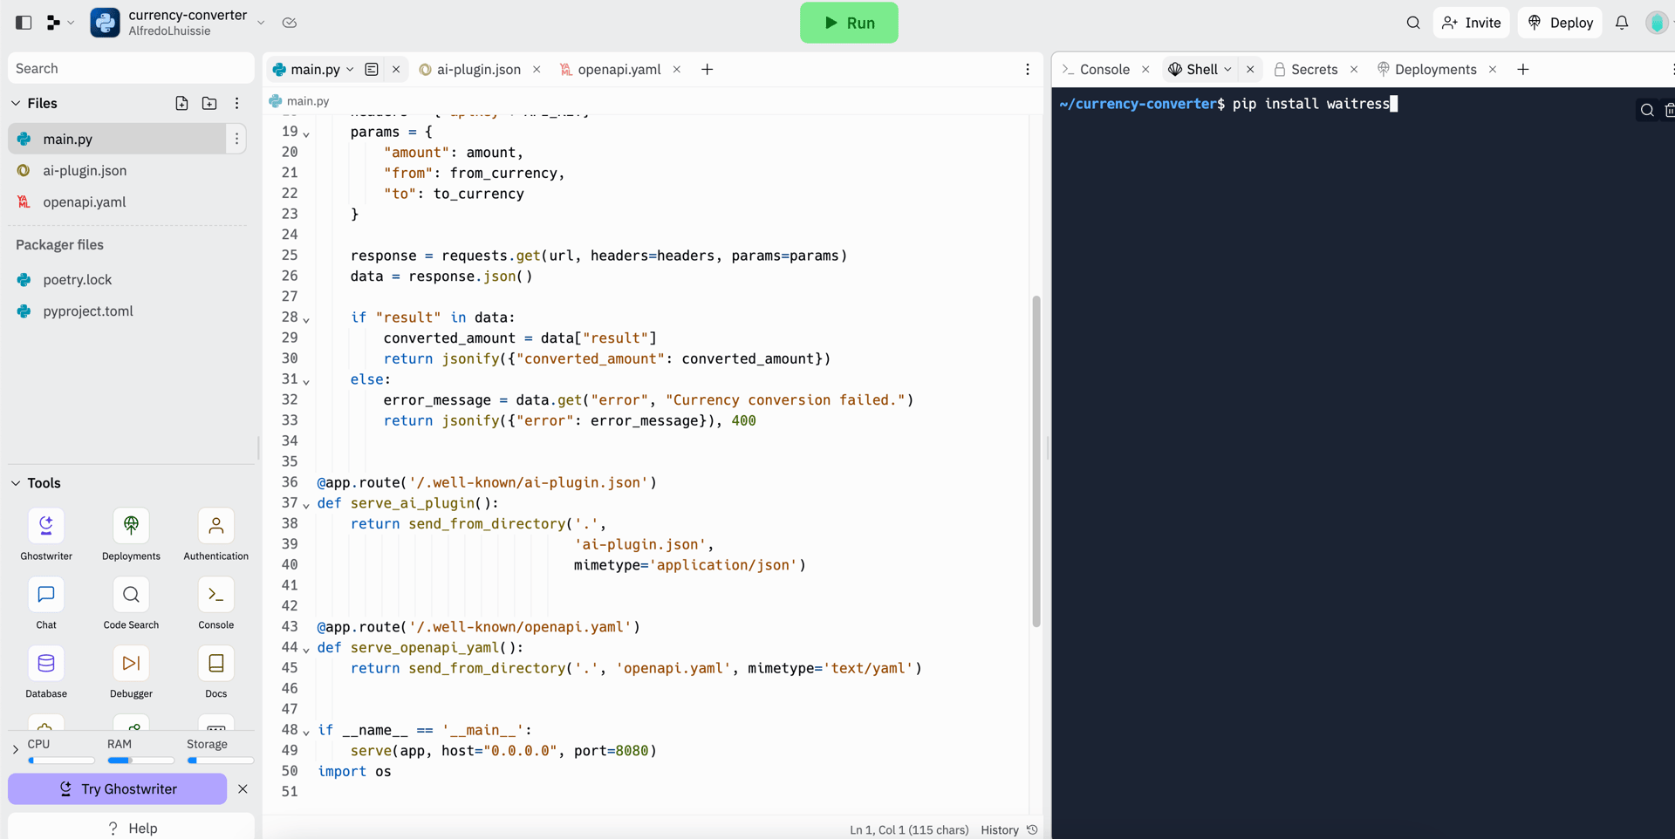Open the Code Search tool
This screenshot has width=1675, height=839.
(x=131, y=604)
